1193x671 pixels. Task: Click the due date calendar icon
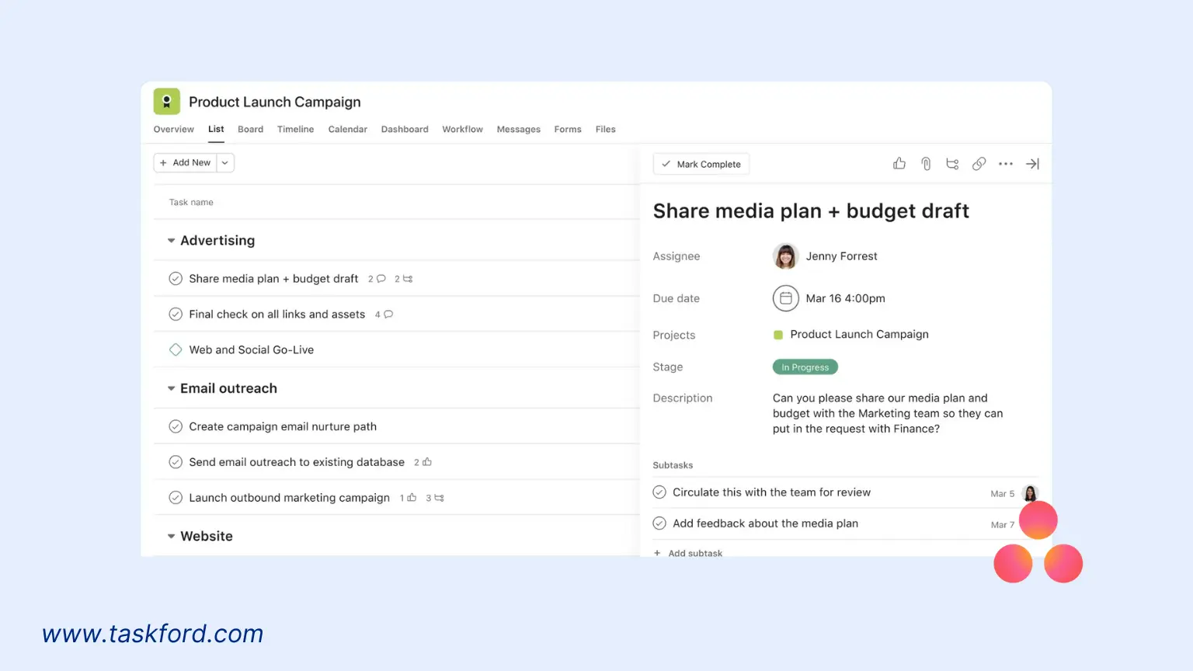coord(785,298)
